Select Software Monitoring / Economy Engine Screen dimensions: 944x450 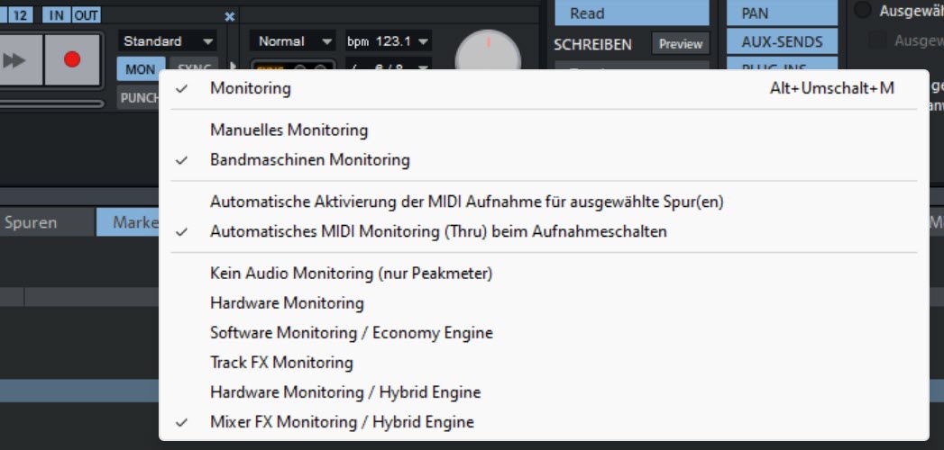pos(544,333)
